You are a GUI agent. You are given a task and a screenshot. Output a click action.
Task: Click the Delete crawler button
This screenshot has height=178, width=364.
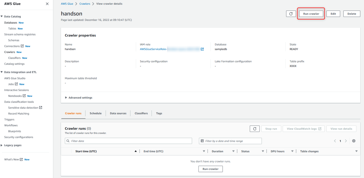pyautogui.click(x=352, y=14)
